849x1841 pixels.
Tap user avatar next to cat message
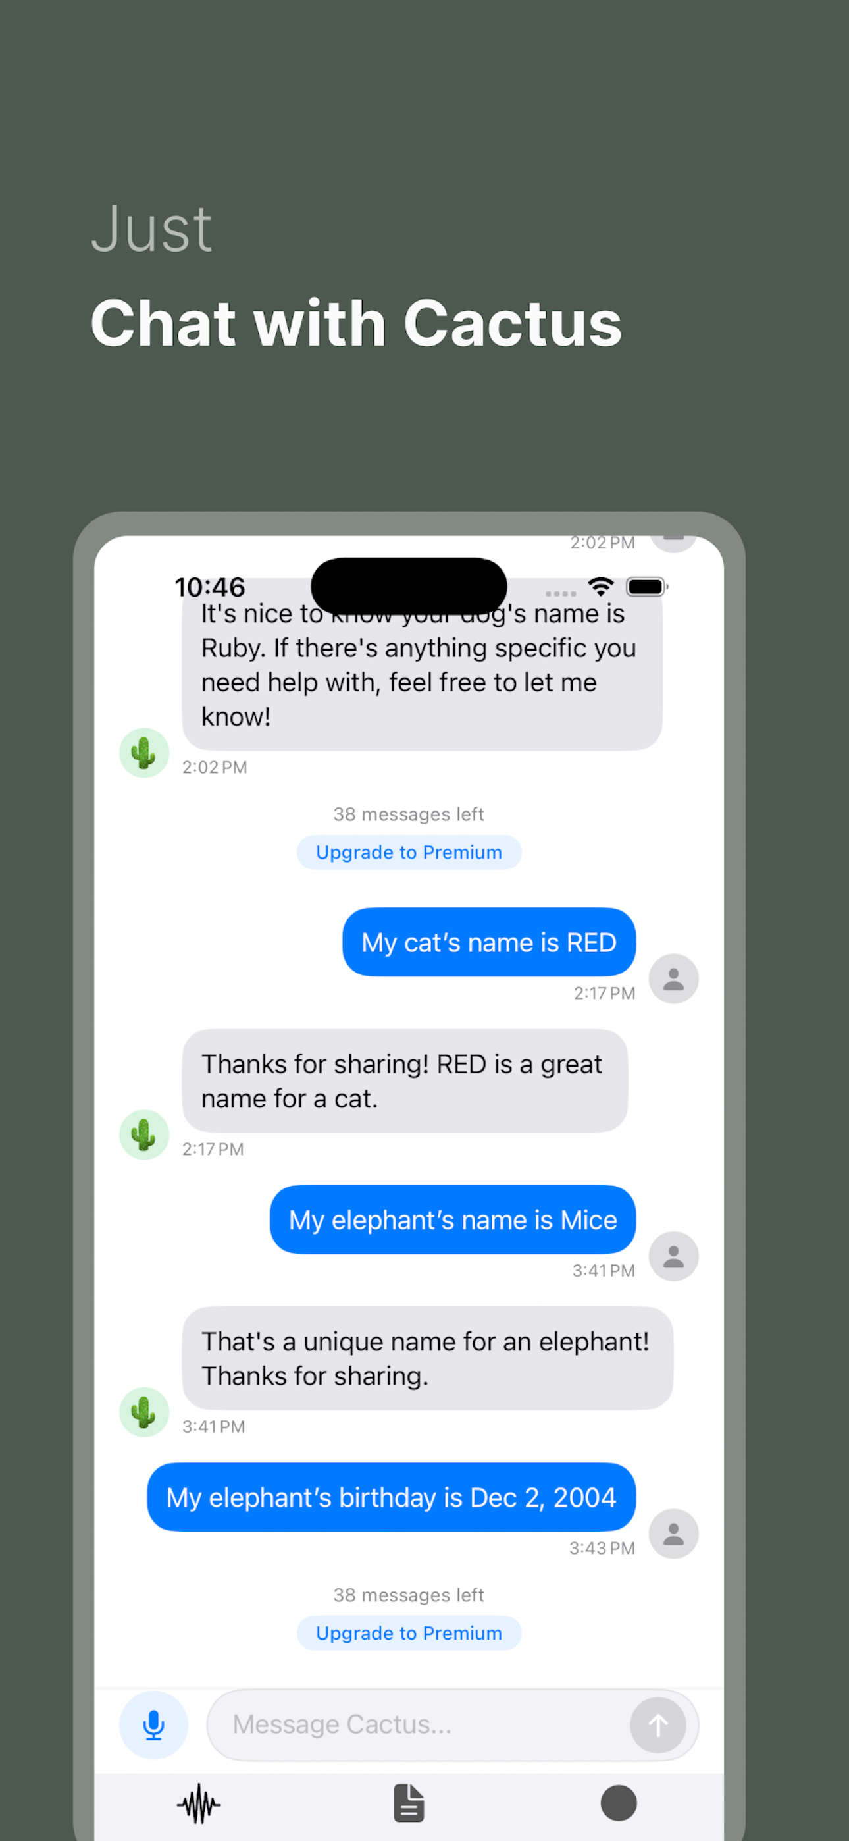pos(673,978)
